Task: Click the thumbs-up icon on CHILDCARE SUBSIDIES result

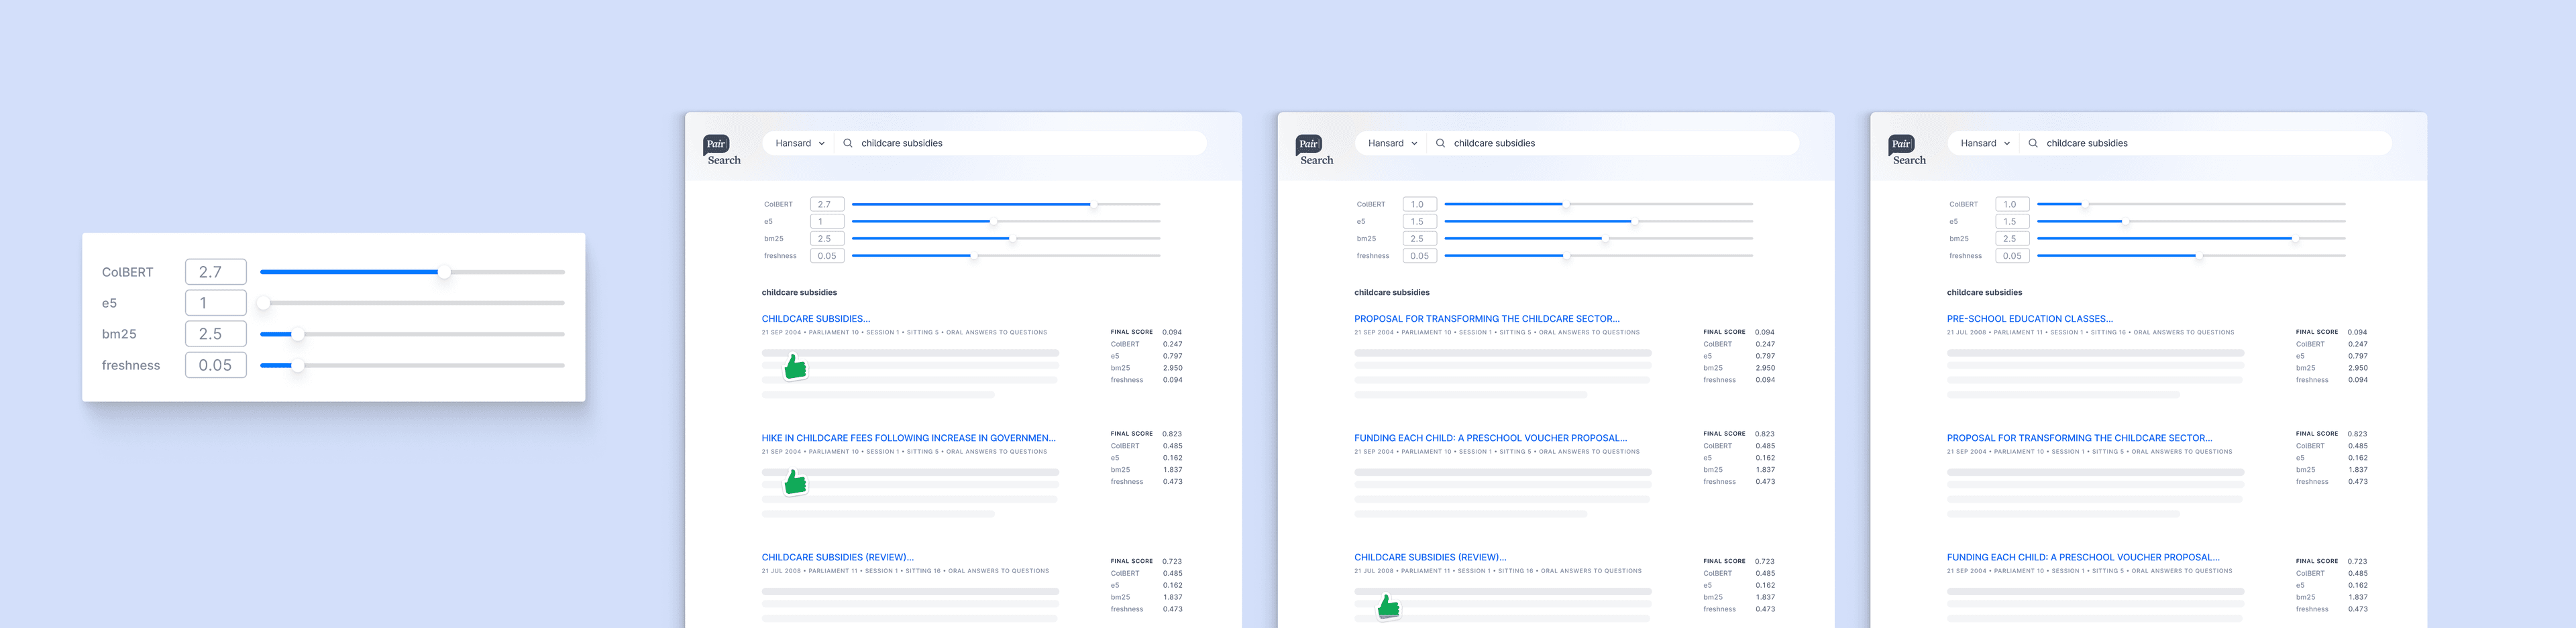Action: tap(795, 367)
